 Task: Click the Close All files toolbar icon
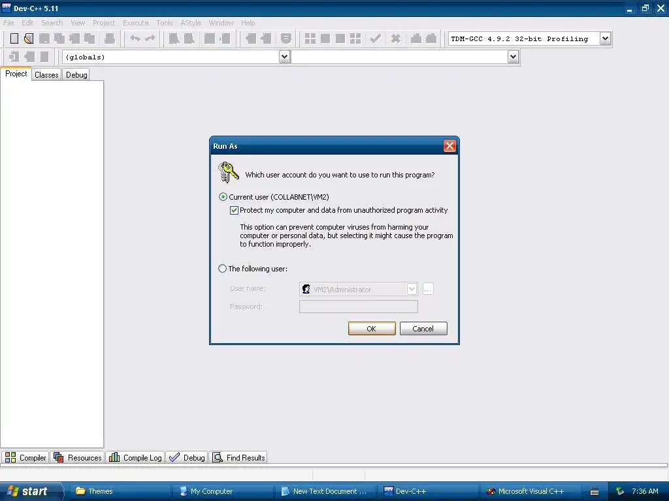pyautogui.click(x=90, y=38)
